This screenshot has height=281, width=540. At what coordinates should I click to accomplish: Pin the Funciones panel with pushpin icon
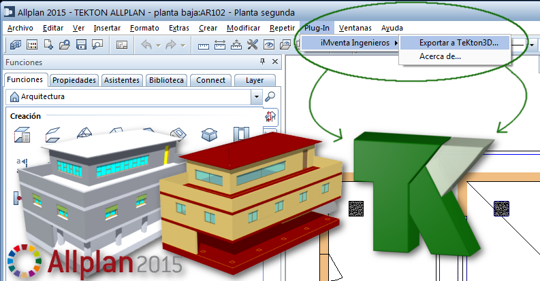(262, 61)
